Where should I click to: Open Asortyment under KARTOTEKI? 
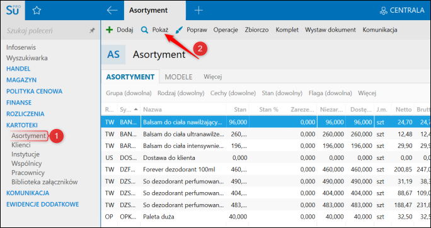pyautogui.click(x=28, y=135)
